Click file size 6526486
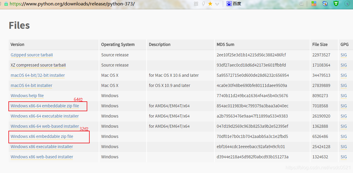This screenshot has height=173, width=353. point(320,136)
